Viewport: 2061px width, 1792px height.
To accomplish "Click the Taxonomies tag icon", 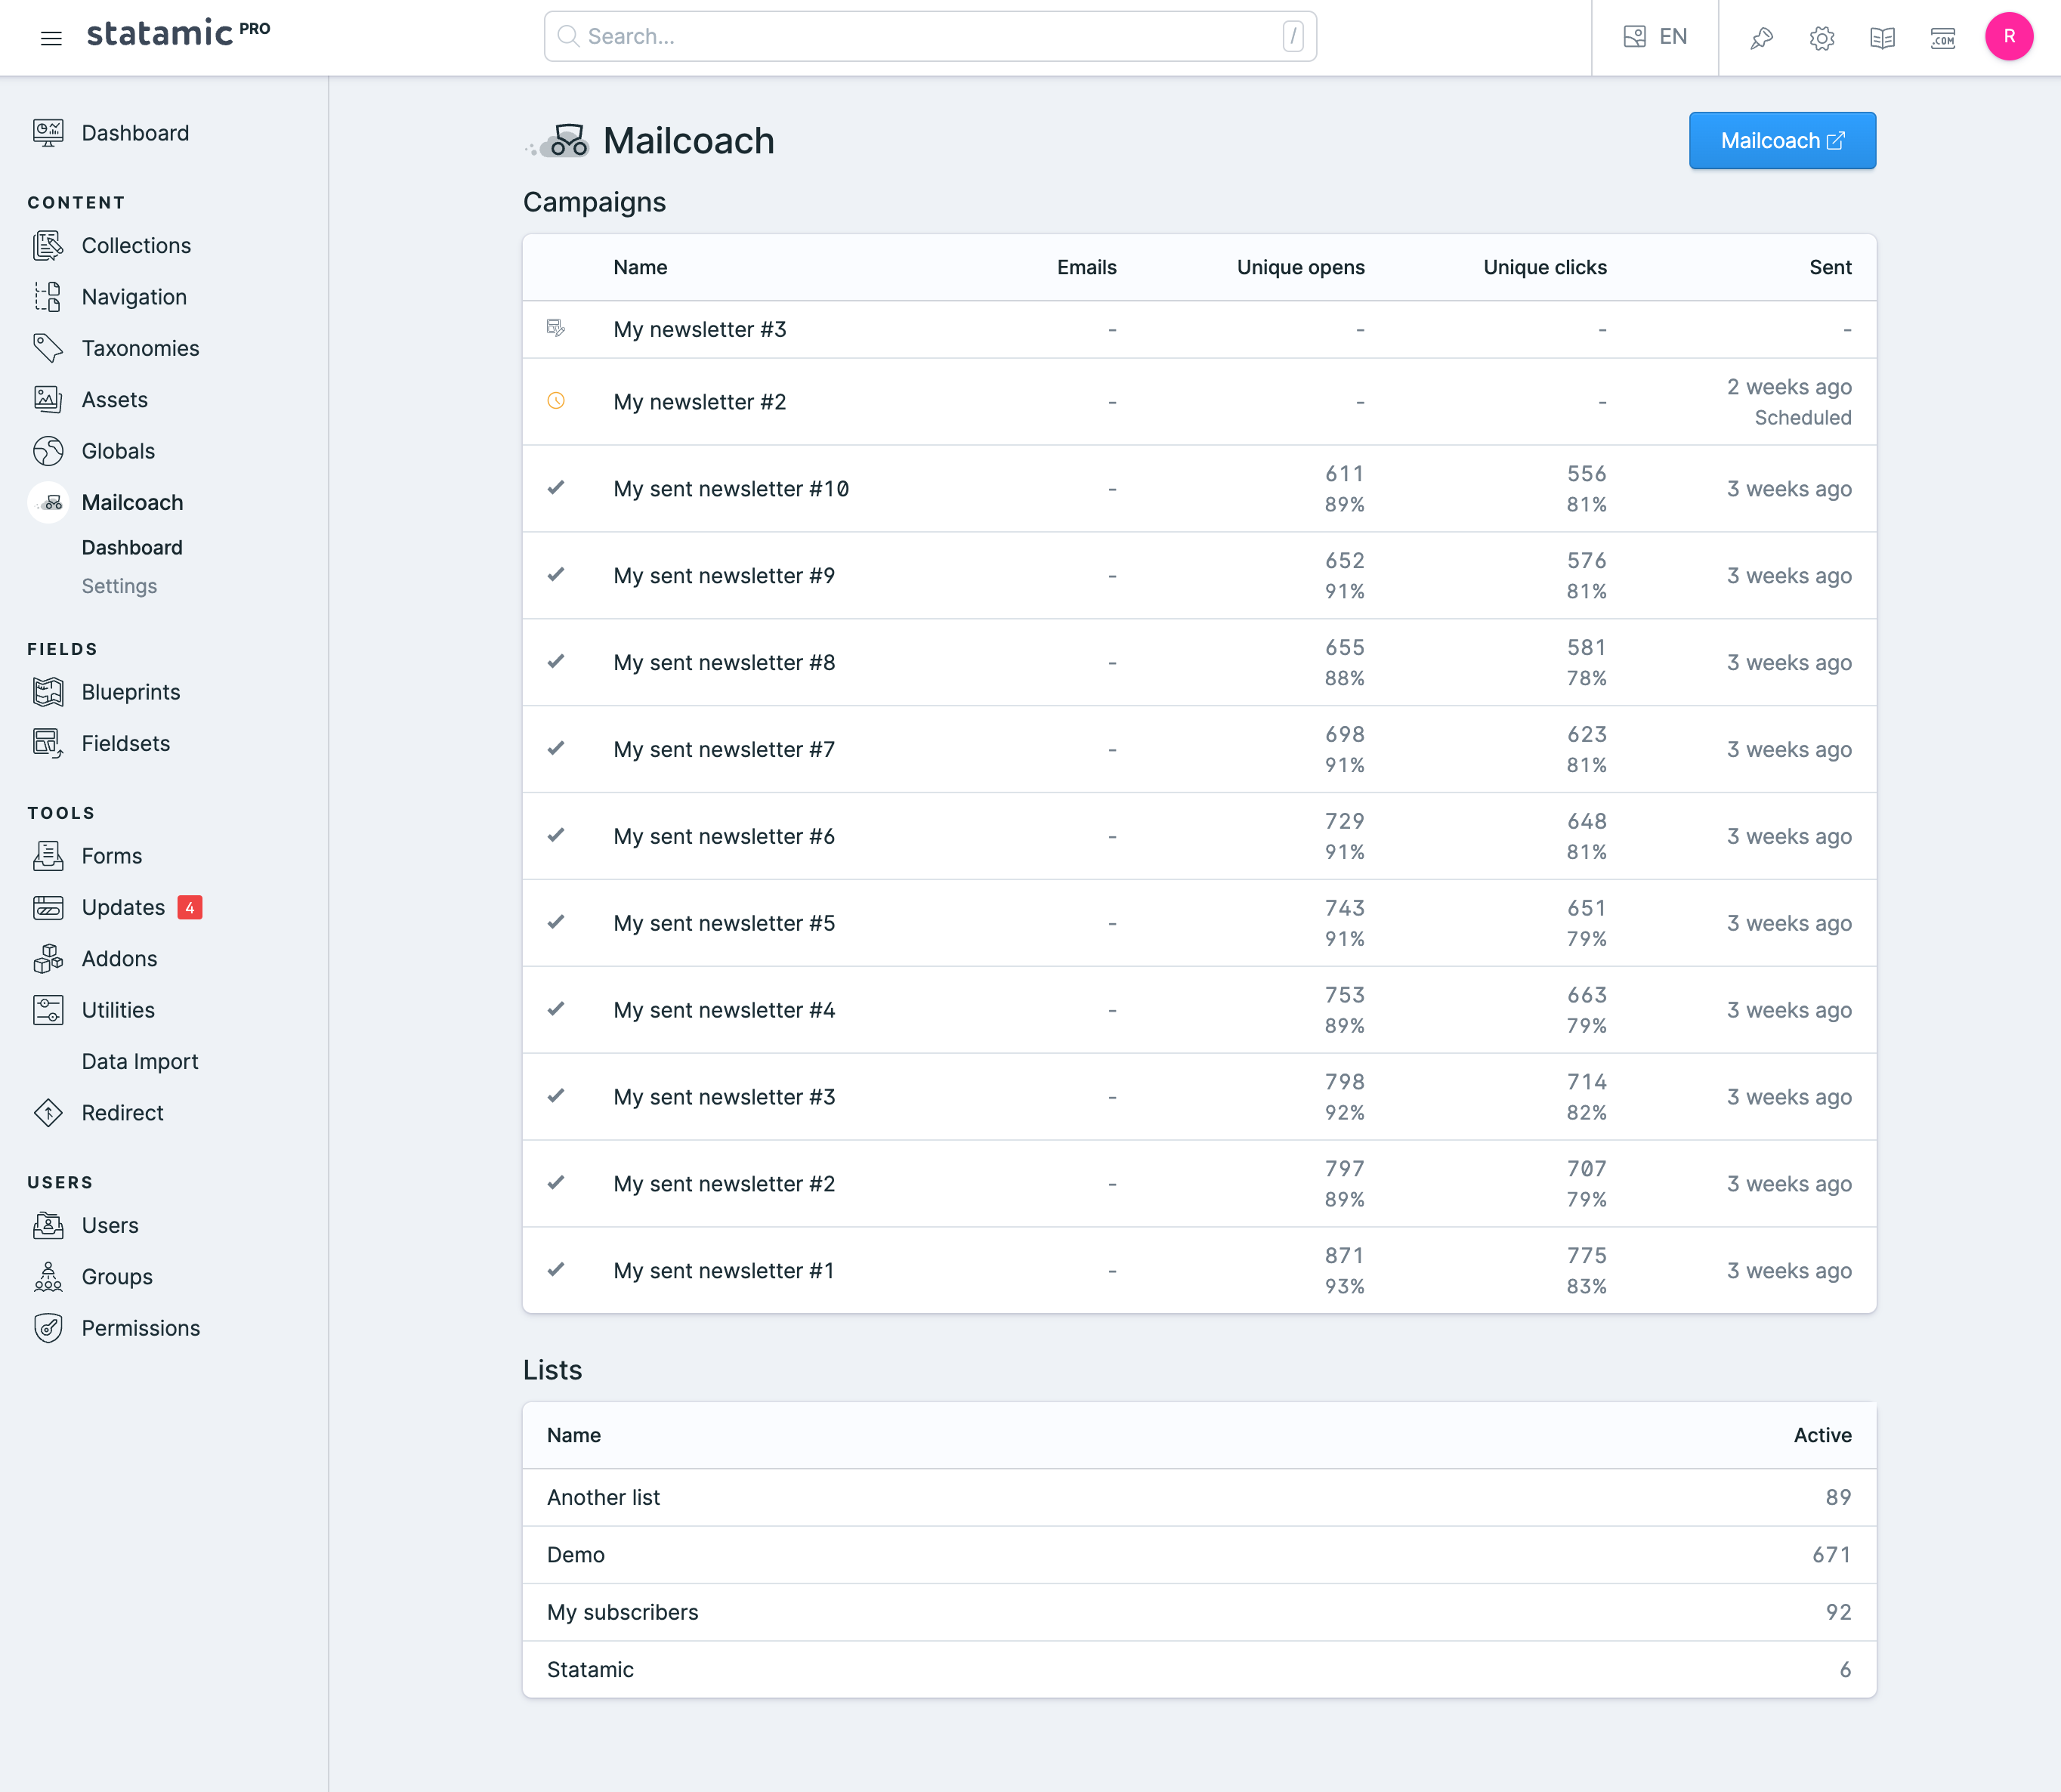I will pyautogui.click(x=48, y=348).
